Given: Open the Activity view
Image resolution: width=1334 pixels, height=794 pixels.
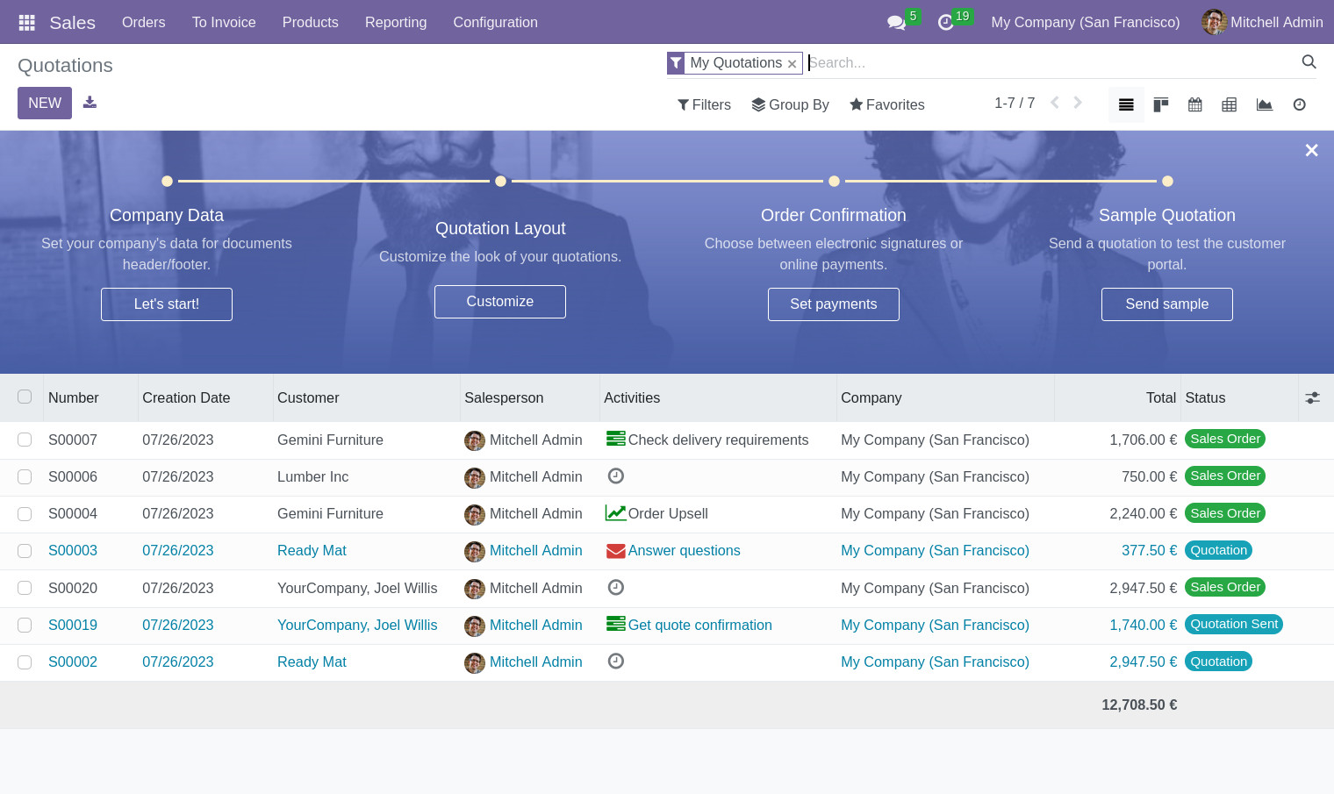Looking at the screenshot, I should [1299, 104].
